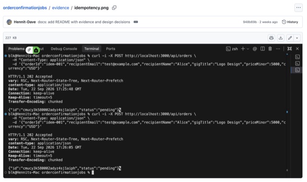
Task: Expand the new terminal chevron dropdown
Action: [x=248, y=49]
